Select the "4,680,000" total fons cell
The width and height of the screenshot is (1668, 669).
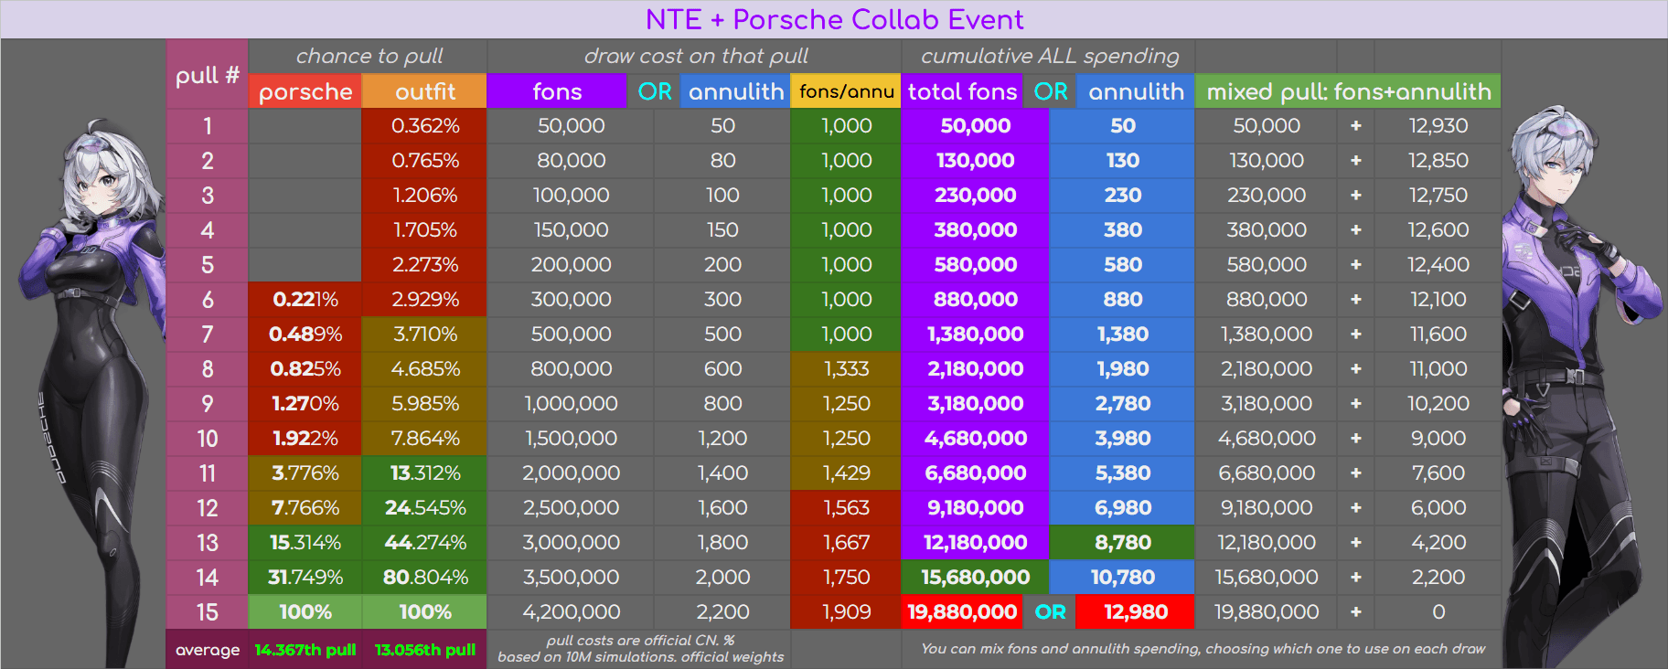tap(976, 439)
